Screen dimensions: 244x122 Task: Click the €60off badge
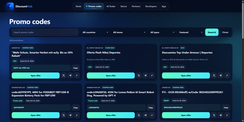click(166, 101)
